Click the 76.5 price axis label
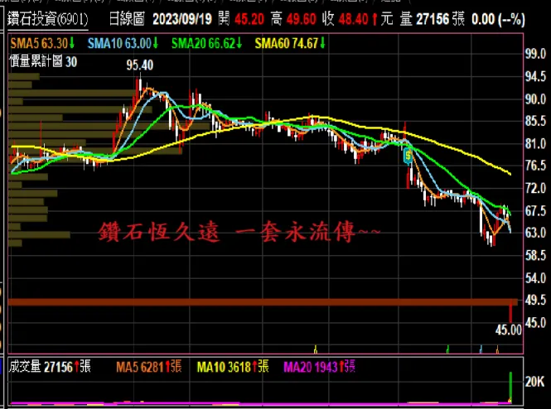This screenshot has height=409, width=551. click(535, 166)
